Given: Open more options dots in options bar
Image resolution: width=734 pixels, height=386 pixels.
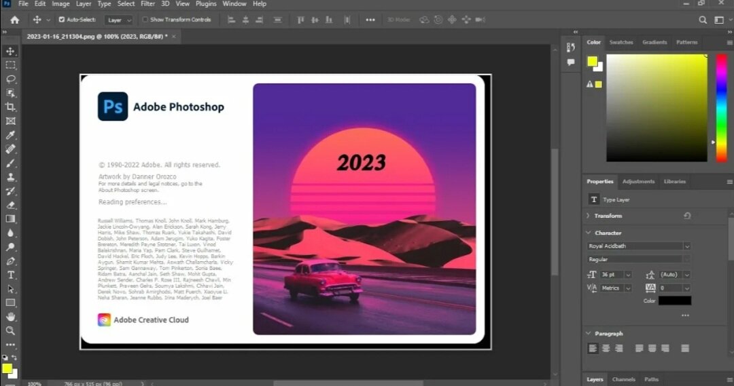Looking at the screenshot, I should [x=370, y=20].
